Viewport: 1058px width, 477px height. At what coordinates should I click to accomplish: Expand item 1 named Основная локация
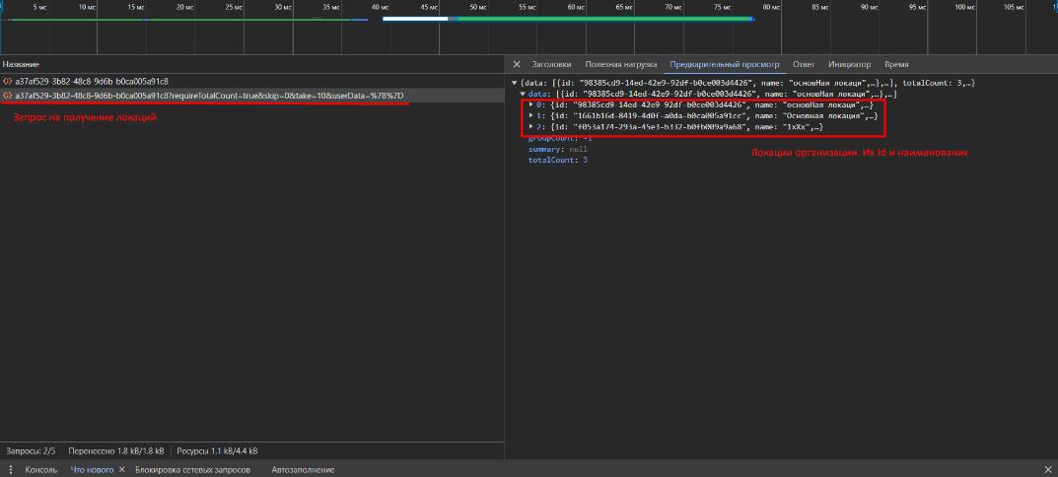pos(531,115)
